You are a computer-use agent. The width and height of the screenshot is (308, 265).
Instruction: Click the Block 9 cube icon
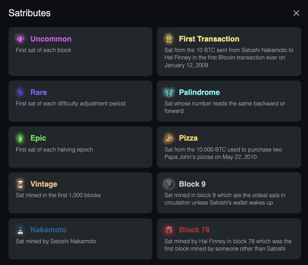(x=169, y=184)
